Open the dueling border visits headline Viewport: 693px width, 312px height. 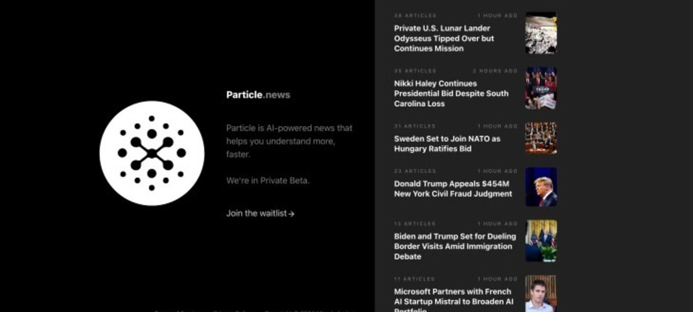coord(454,246)
